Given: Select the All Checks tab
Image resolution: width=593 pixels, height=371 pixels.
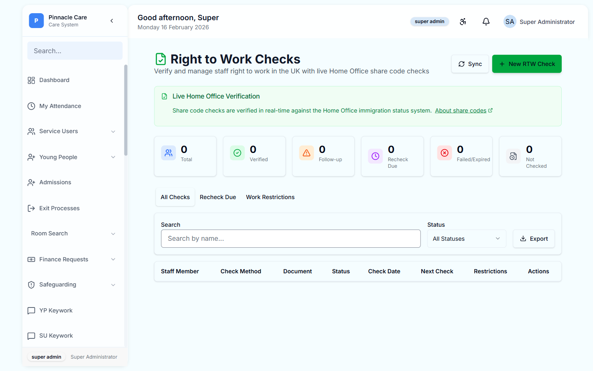Looking at the screenshot, I should 175,197.
